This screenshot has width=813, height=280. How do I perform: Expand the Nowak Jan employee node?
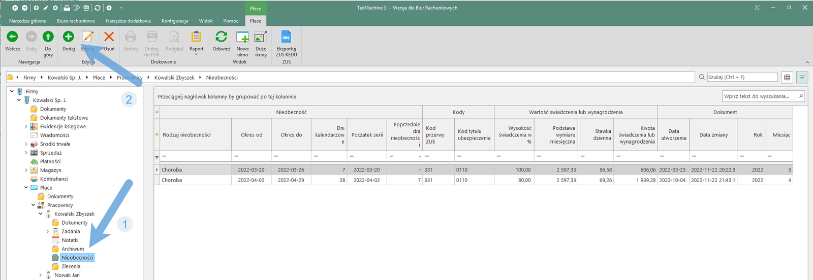[41, 275]
